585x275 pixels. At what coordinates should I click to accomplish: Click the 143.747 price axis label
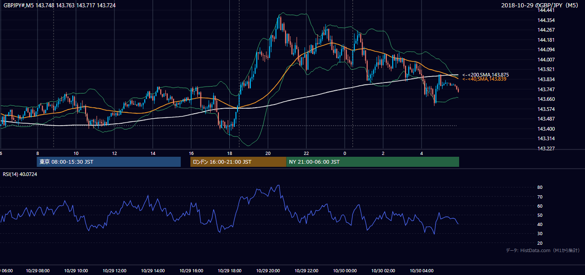[x=547, y=89]
